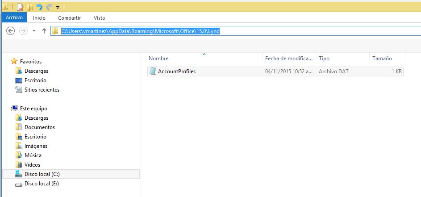Click the Vídeos folder icon
The height and width of the screenshot is (197, 421).
19,165
